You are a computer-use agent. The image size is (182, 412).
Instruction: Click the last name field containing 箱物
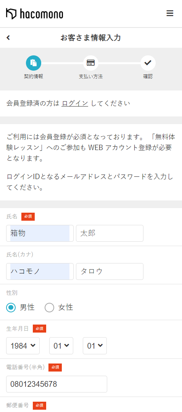click(x=40, y=233)
